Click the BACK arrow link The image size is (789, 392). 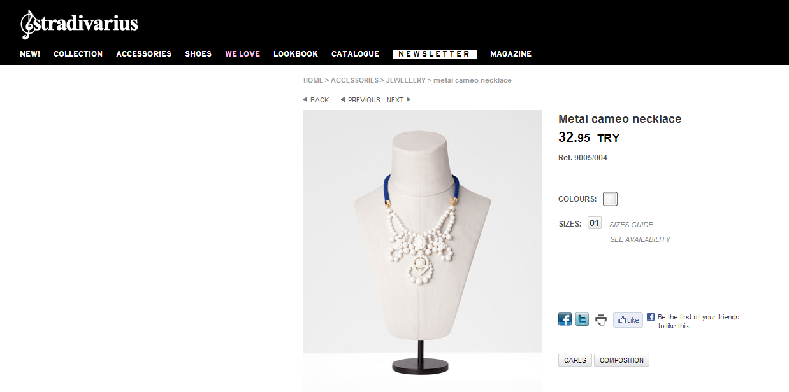click(x=316, y=100)
